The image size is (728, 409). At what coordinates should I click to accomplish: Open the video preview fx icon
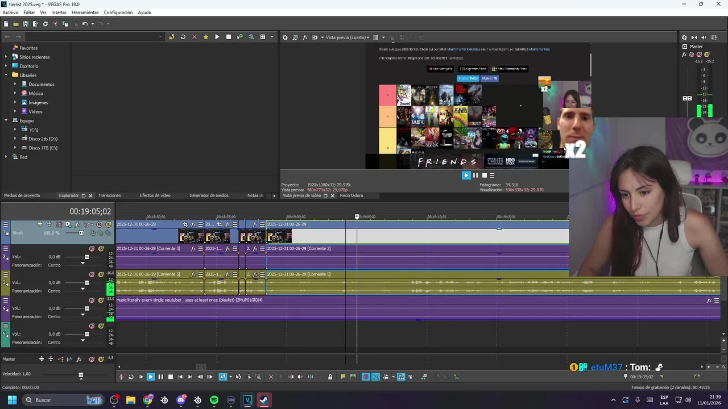point(305,37)
